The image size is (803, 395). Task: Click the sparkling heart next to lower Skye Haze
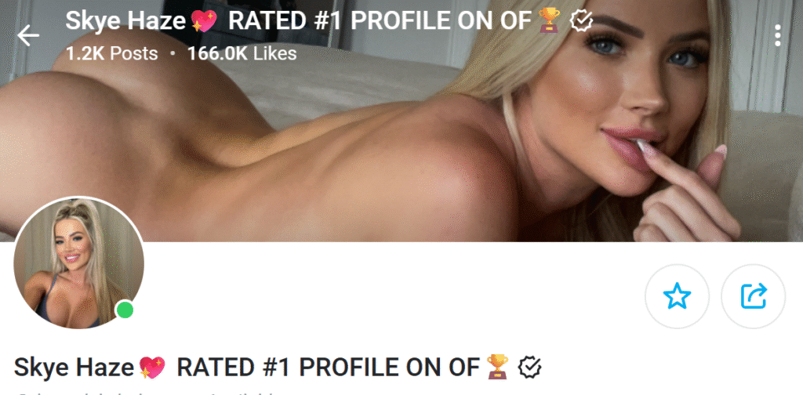[x=152, y=368]
